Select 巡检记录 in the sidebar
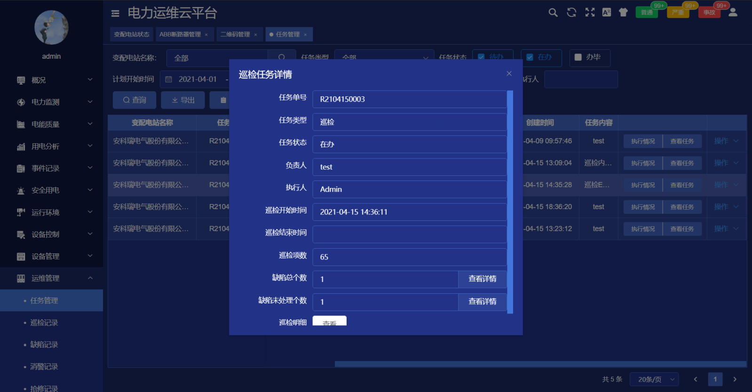The width and height of the screenshot is (752, 392). coord(44,322)
